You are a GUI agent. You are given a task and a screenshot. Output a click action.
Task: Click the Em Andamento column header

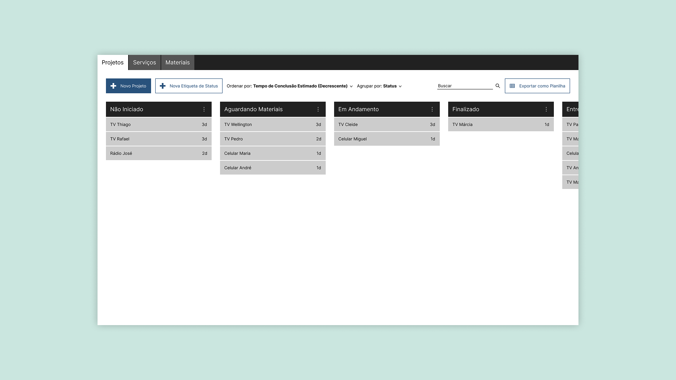point(387,109)
